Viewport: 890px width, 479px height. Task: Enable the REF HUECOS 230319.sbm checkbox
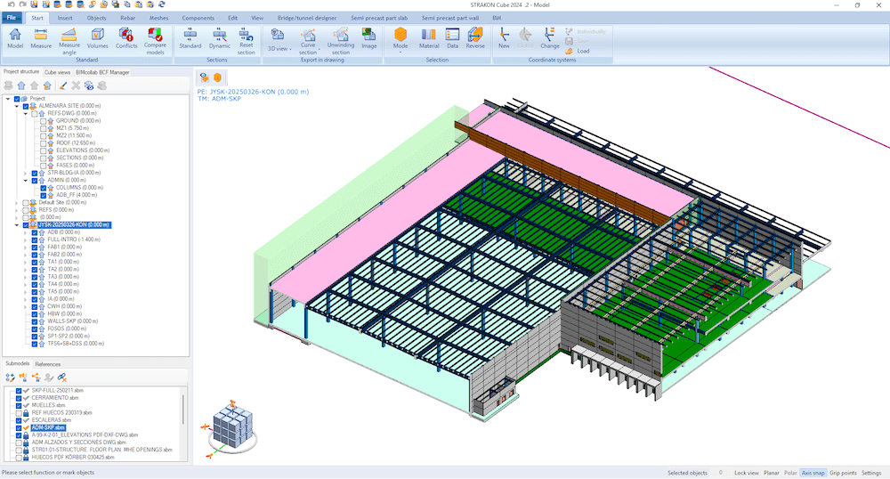[x=19, y=412]
